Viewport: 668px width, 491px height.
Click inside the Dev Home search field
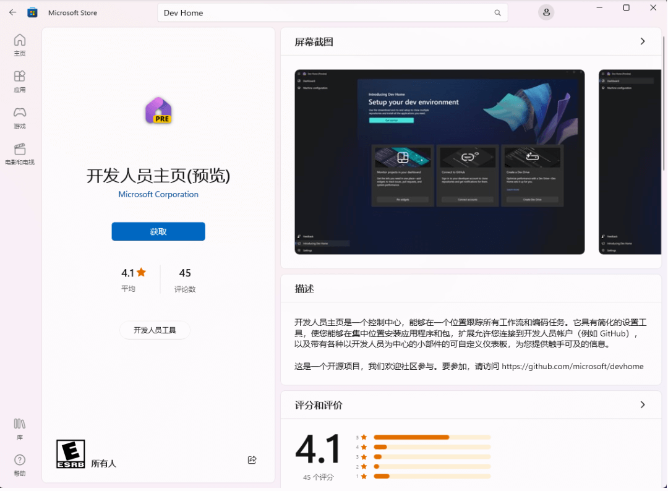tap(278, 12)
